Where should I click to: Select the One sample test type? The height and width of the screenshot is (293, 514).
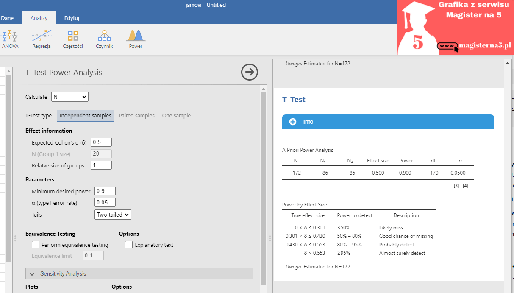tap(176, 115)
